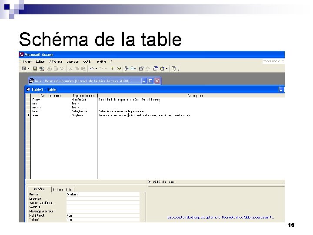
Task: Open the View button dropdown arrow
Action: pyautogui.click(x=28, y=69)
